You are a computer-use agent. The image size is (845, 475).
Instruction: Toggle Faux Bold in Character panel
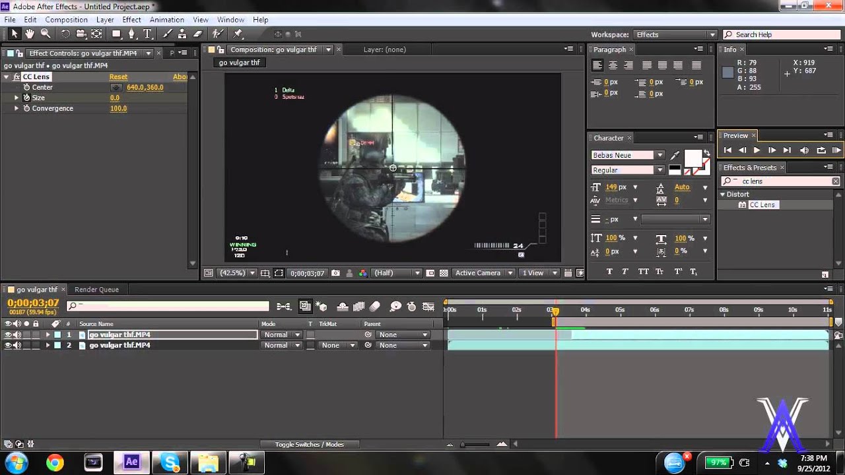click(609, 271)
